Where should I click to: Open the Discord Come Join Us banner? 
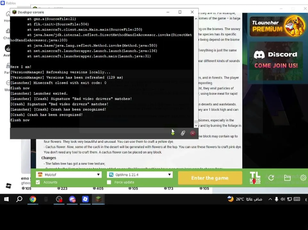tap(276, 61)
